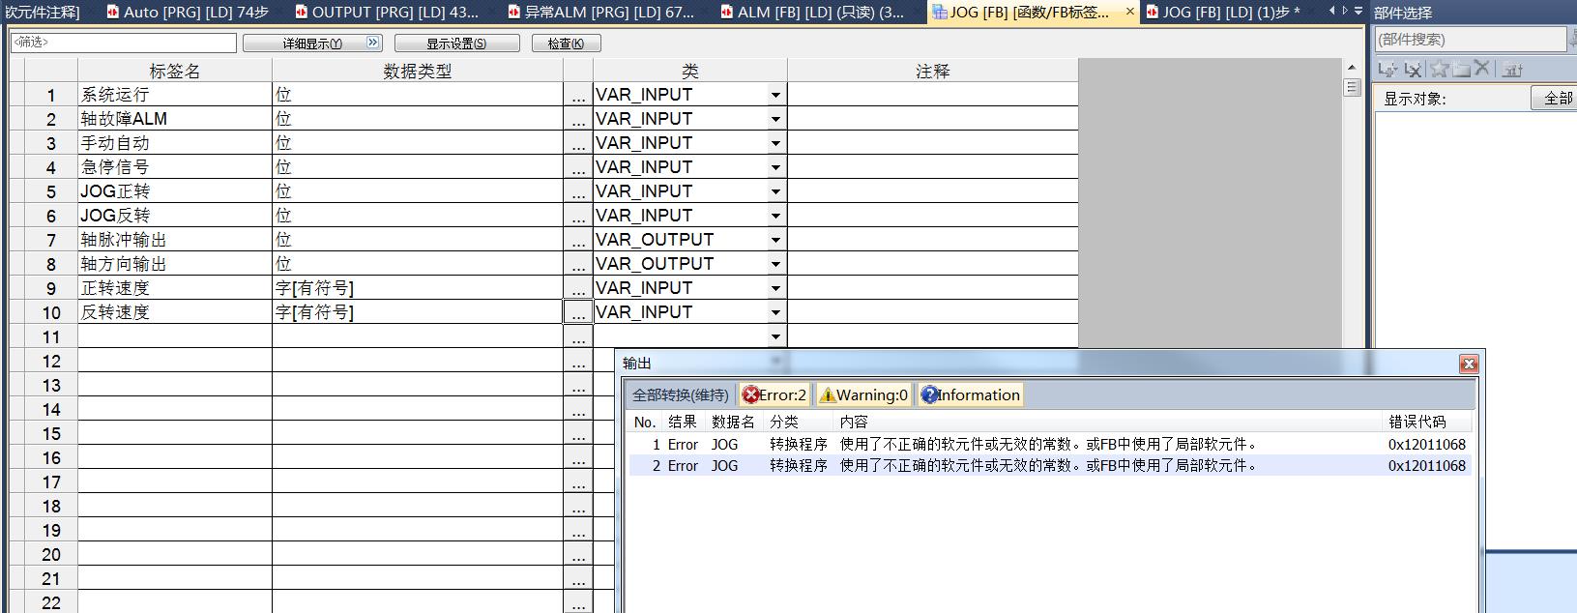Switch to the Auto [PRG] [LD] tab
This screenshot has height=613, width=1577.
coord(188,13)
